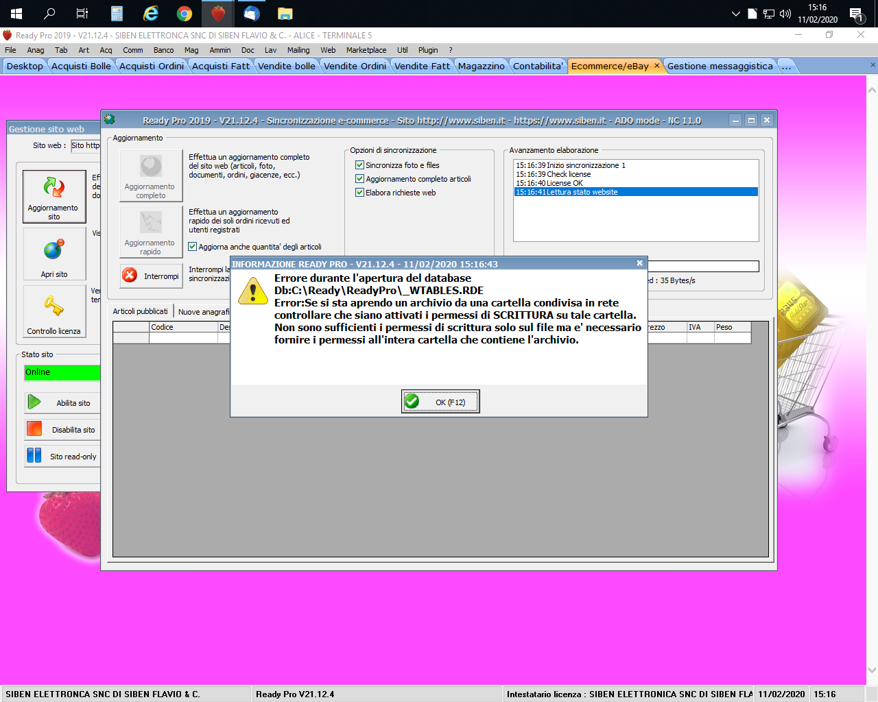Image resolution: width=878 pixels, height=702 pixels.
Task: Click the synchronization progress bar
Action: pos(703,266)
